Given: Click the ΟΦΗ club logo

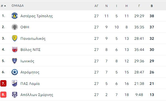Looking at the screenshot, I should [15, 27].
